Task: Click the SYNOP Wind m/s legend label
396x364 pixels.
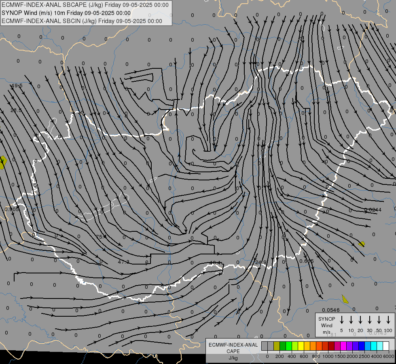Action: (326, 325)
